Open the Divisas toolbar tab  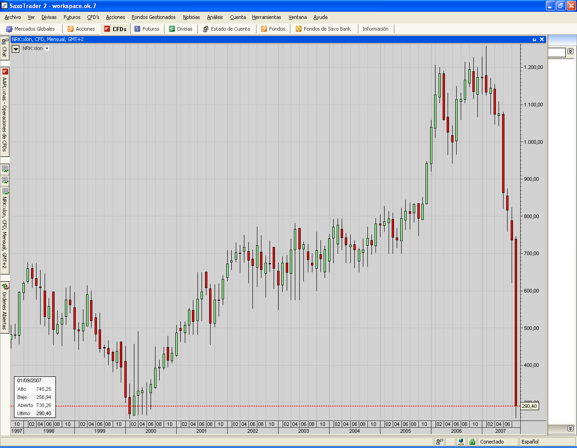pyautogui.click(x=180, y=29)
